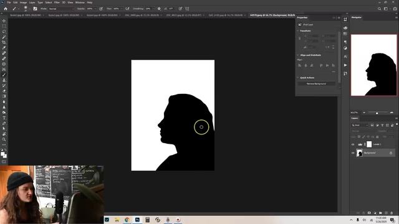Viewport: 399px width, 224px height.
Task: Open the Flow value dropdown in options bar
Action: (122, 9)
